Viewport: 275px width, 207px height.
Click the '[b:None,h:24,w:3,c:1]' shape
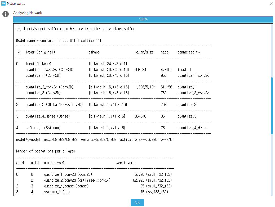pyautogui.click(x=108, y=64)
